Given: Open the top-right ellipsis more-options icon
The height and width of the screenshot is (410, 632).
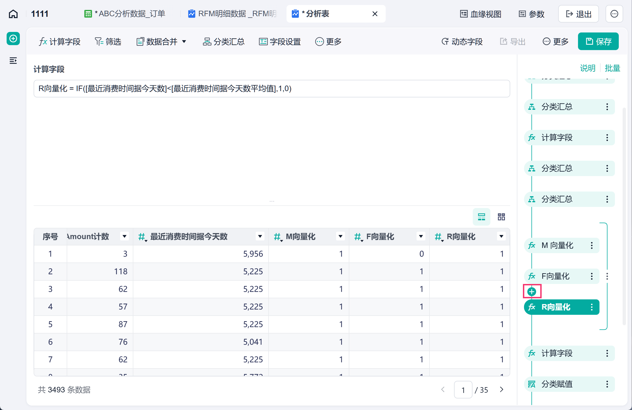Looking at the screenshot, I should (614, 14).
